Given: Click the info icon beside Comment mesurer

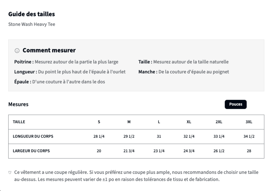Looking at the screenshot, I should [17, 51].
